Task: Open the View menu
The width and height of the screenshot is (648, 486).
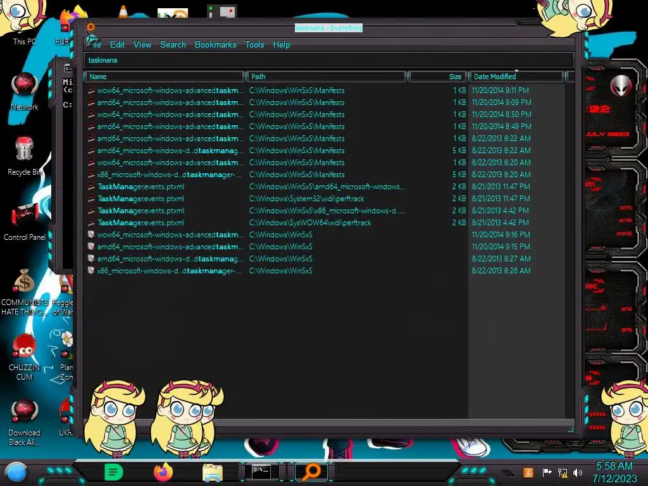Action: point(142,45)
